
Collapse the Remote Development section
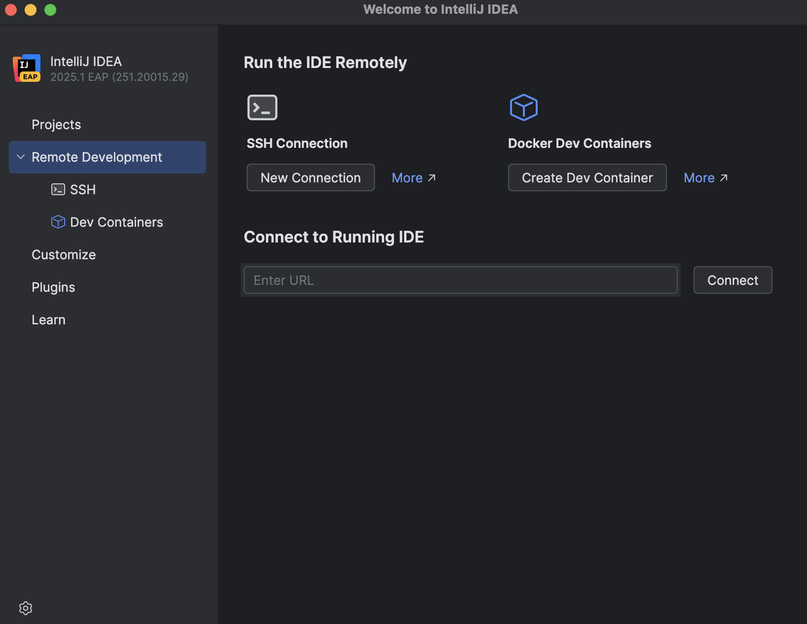pos(21,157)
